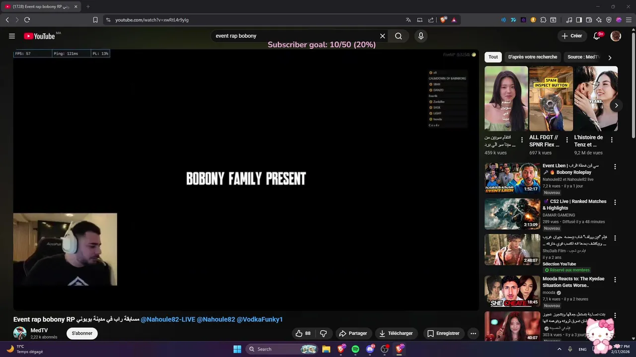Open Brave Shields lion icon
This screenshot has height=357, width=636.
443,20
